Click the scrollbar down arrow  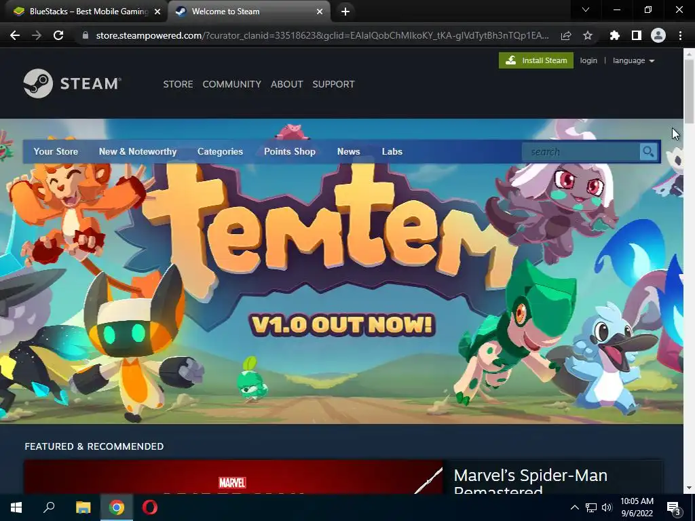coord(689,488)
